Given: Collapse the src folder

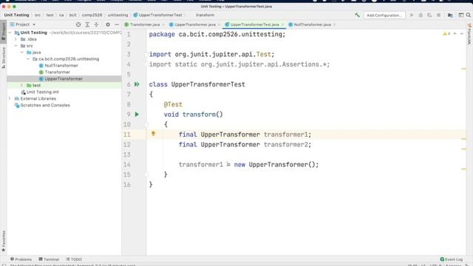Looking at the screenshot, I should pos(16,46).
